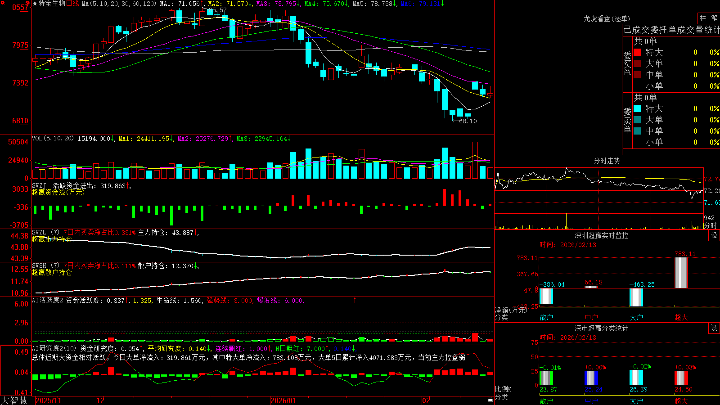This screenshot has width=720, height=405.
Task: Click the dark red 中单 buy-order swatch
Action: [637, 75]
